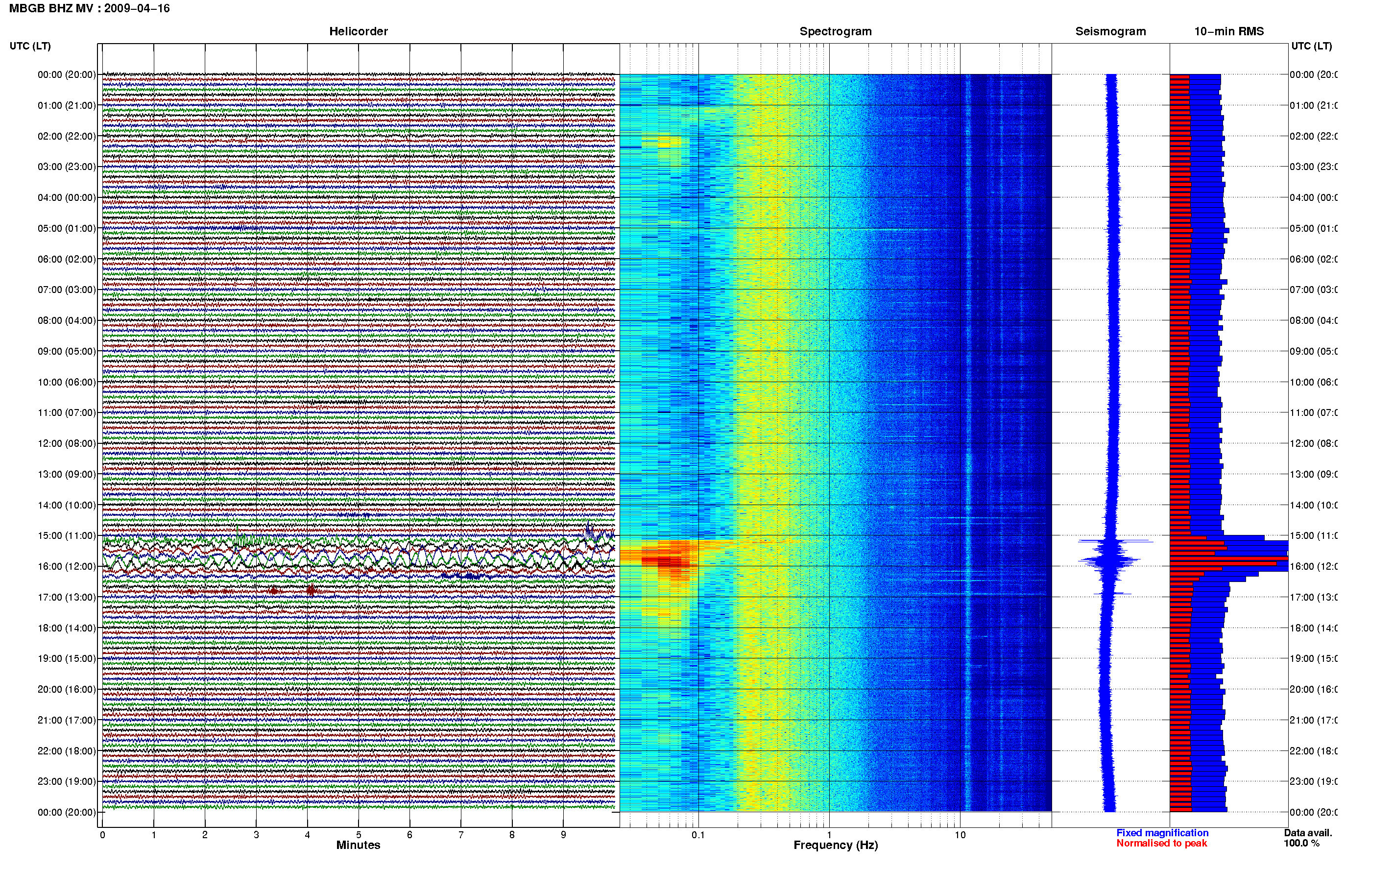
Task: Select the Spectrogram panel heading
Action: coord(835,31)
